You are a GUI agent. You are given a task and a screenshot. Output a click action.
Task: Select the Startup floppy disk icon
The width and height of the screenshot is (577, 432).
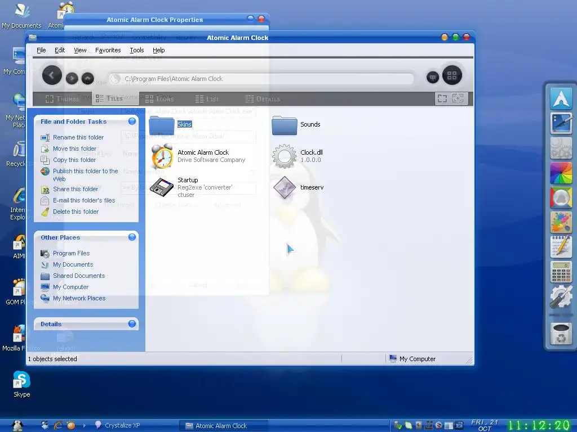[162, 187]
